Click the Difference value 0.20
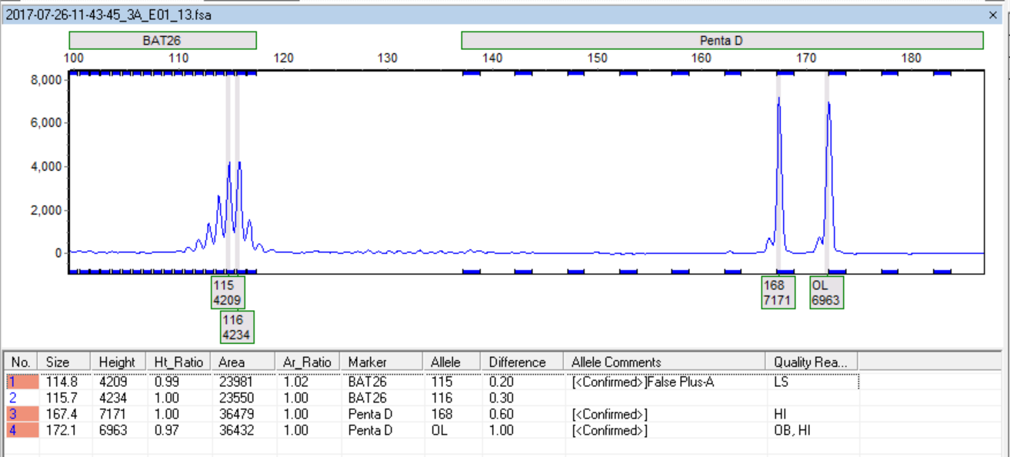The image size is (1010, 457). [x=500, y=382]
